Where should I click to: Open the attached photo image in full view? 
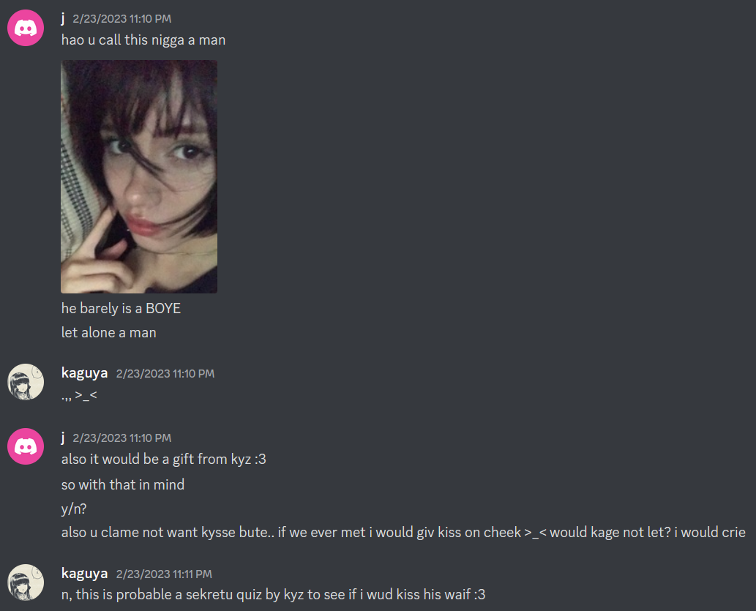139,176
